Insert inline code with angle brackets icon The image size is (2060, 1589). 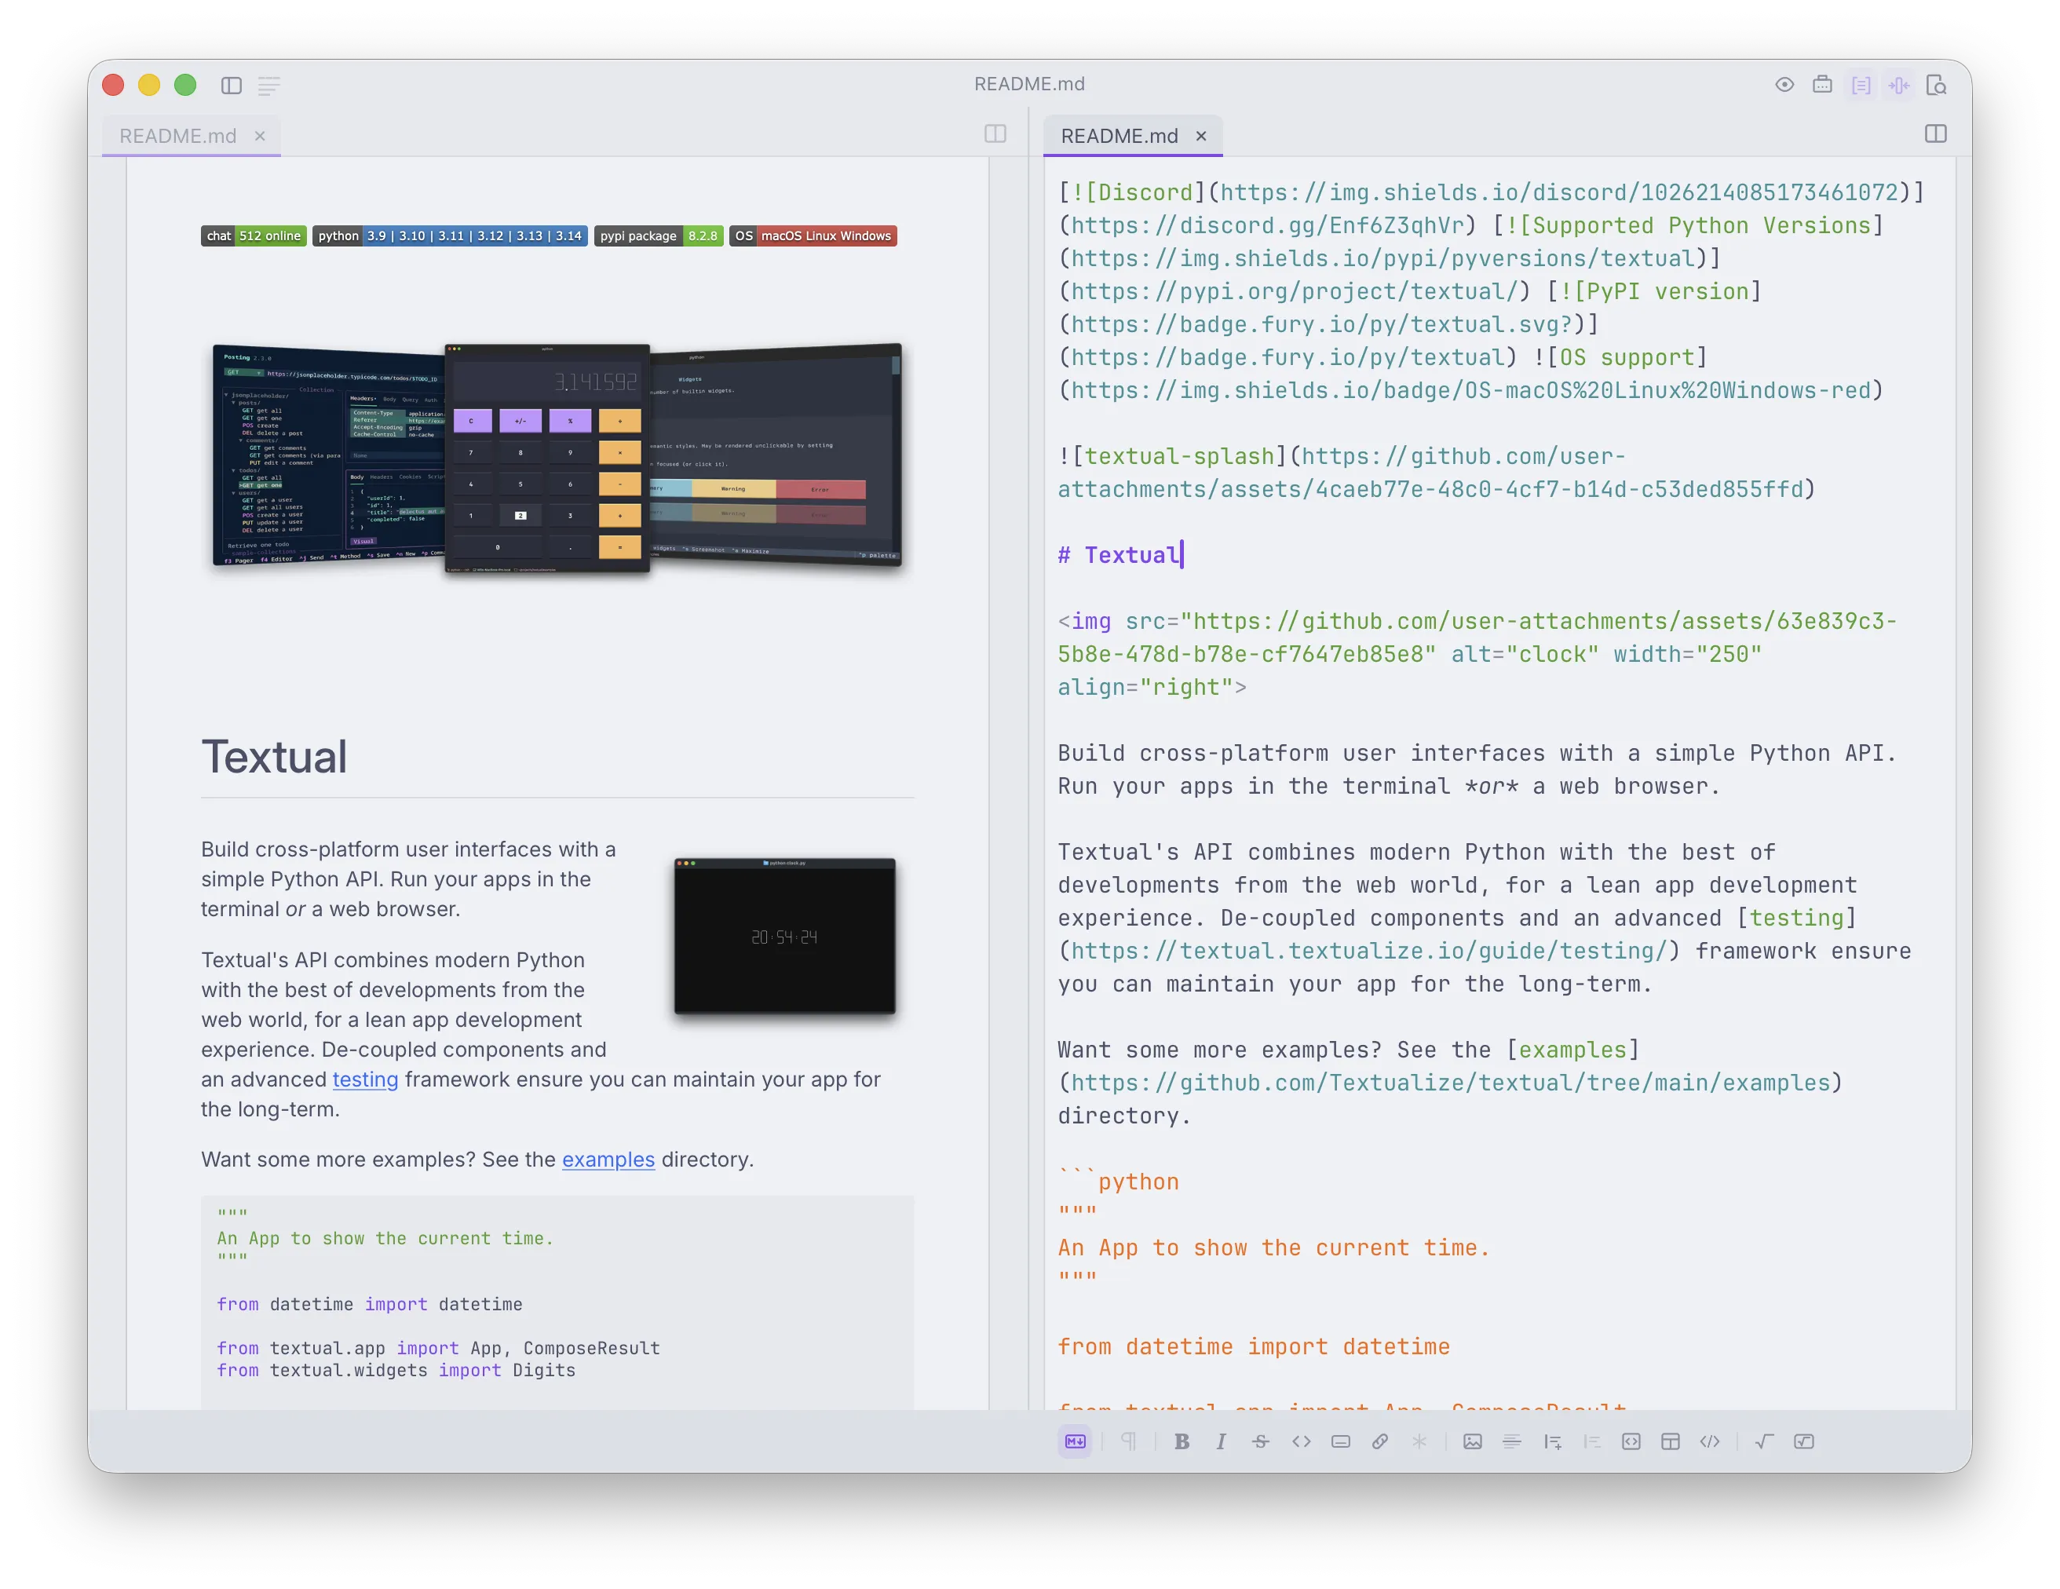(1301, 1441)
